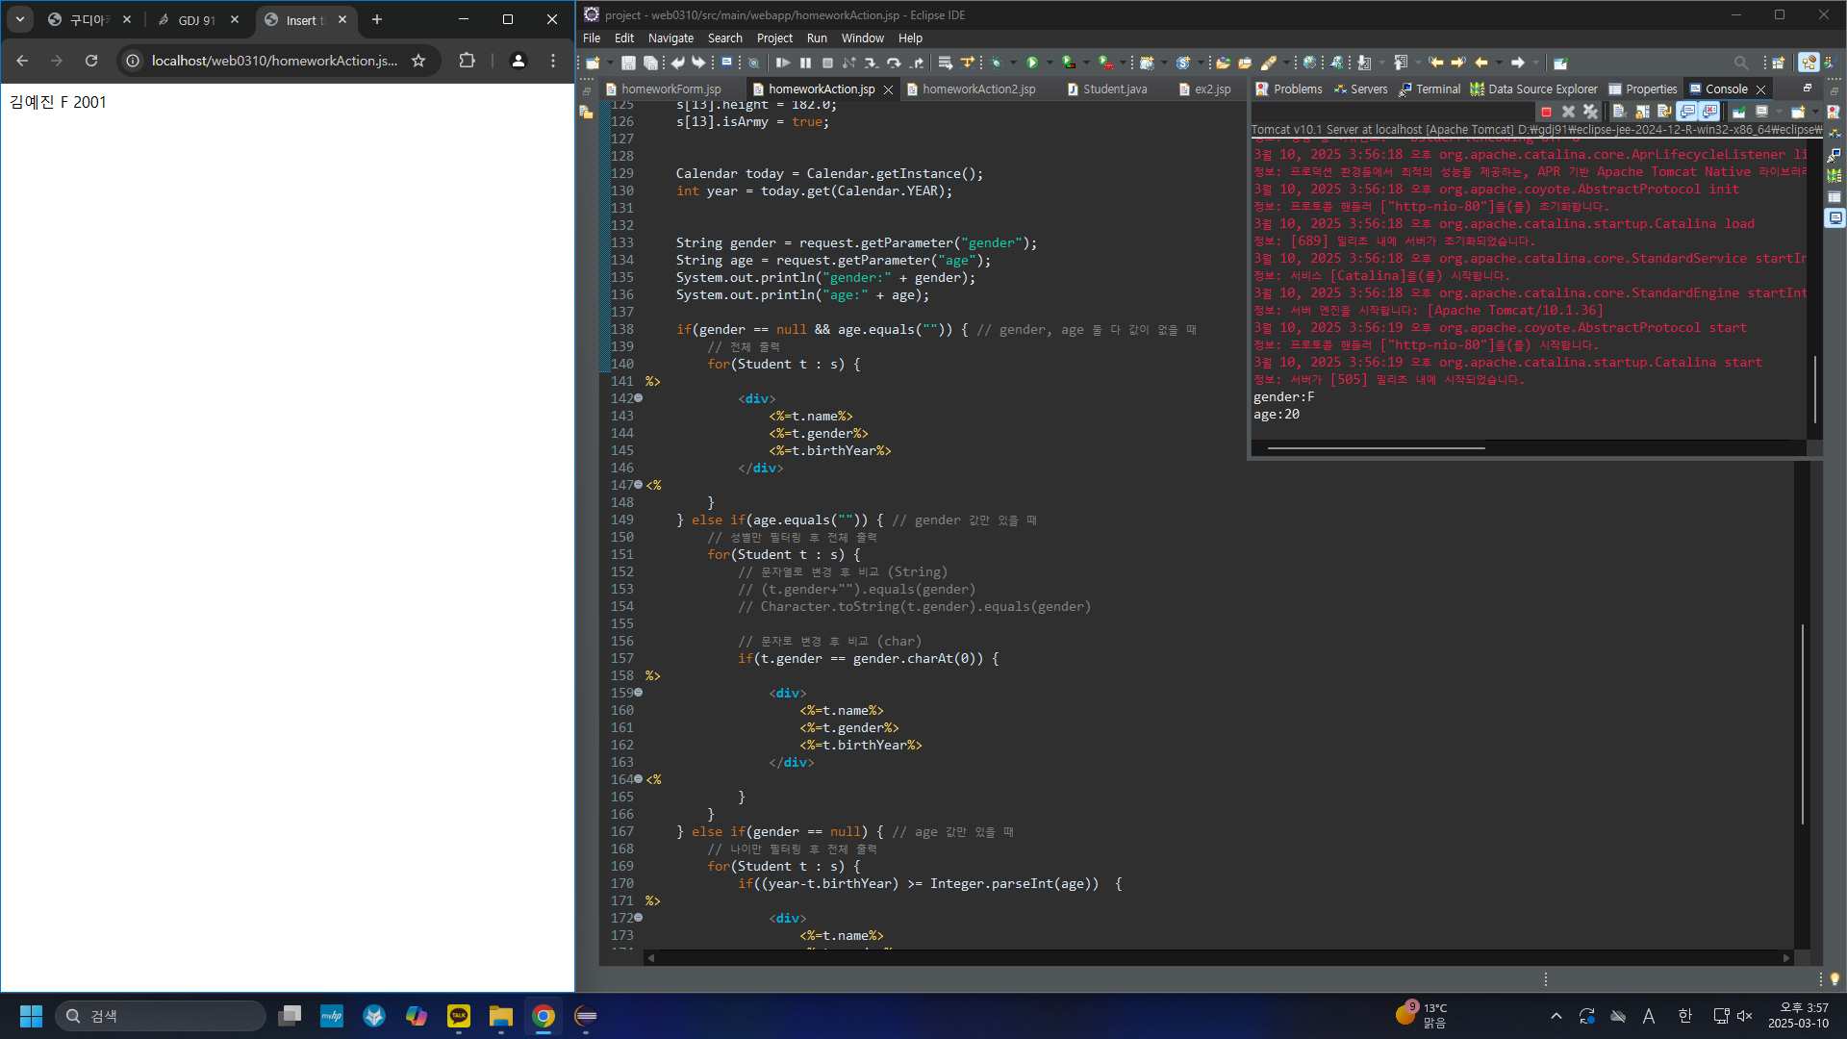Click the Save All toolbar icon
Screen dimensions: 1847x1039
click(650, 63)
